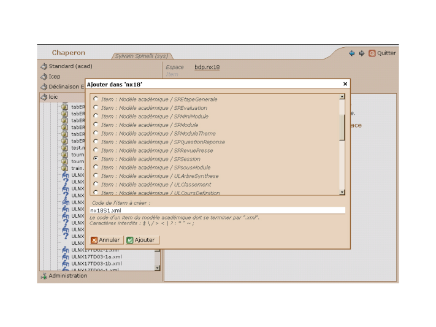436x327 pixels.
Task: Select ULNX17TD03-1a.xml in the tree
Action: point(96,256)
